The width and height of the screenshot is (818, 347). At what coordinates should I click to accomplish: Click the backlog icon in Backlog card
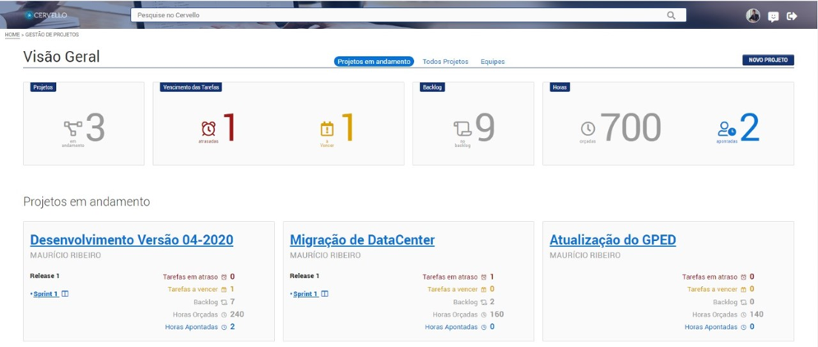(x=462, y=128)
